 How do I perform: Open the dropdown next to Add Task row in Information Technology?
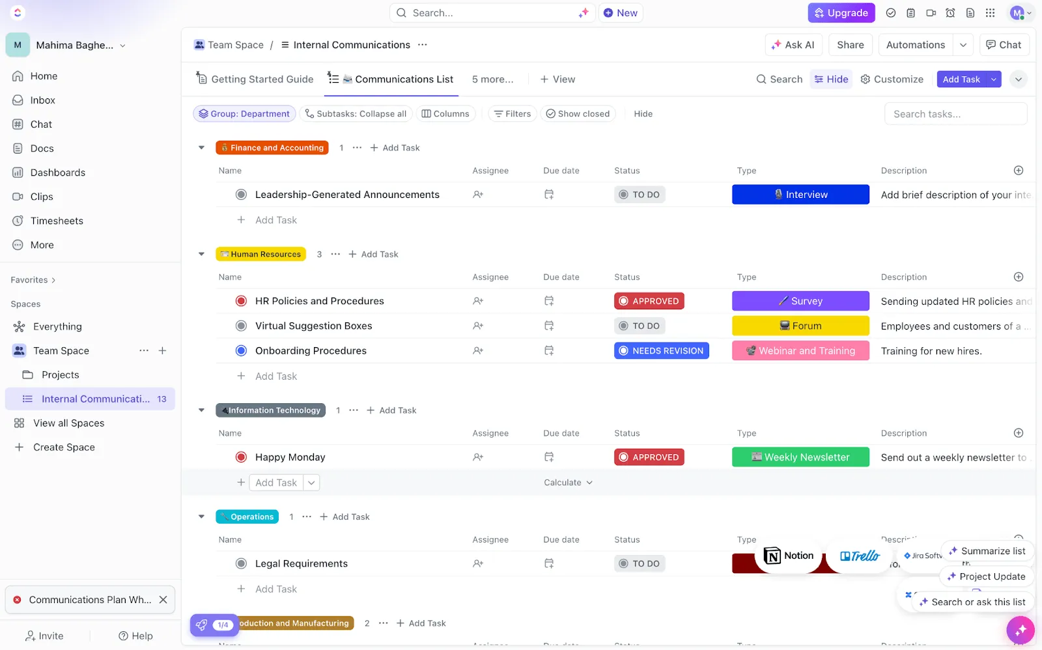(x=312, y=483)
